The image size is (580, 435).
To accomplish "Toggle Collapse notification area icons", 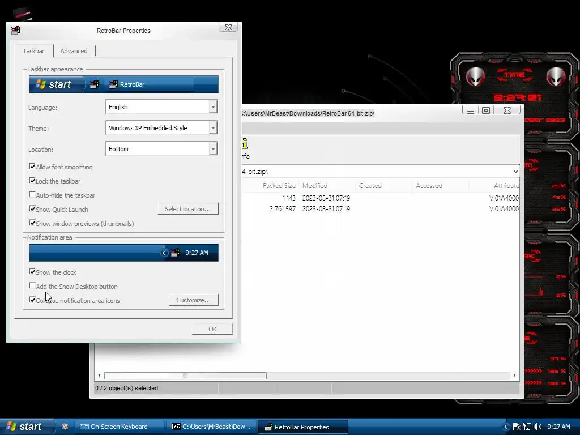I will 32,300.
